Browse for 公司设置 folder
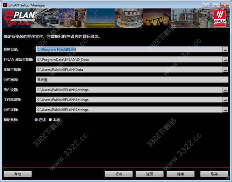 click(225, 110)
